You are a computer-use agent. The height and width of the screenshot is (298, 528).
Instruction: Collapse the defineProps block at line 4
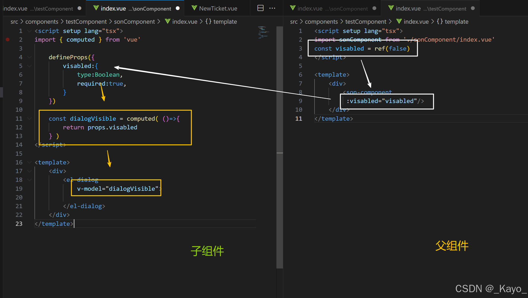pos(29,57)
